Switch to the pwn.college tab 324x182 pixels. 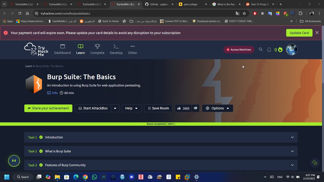click(x=193, y=4)
